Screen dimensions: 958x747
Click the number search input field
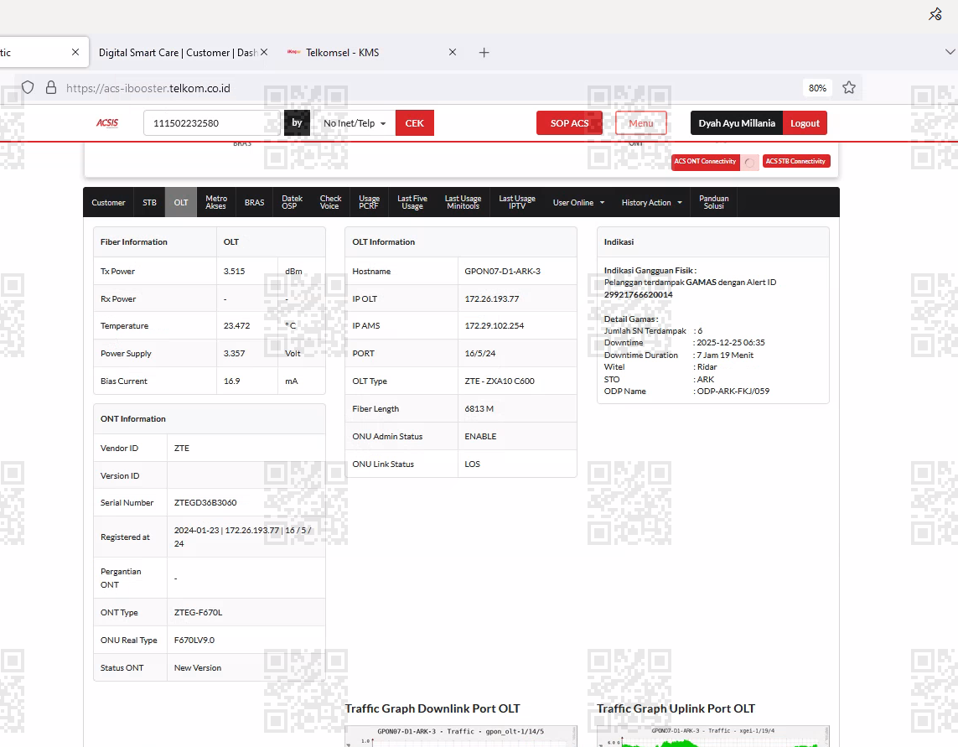(212, 123)
